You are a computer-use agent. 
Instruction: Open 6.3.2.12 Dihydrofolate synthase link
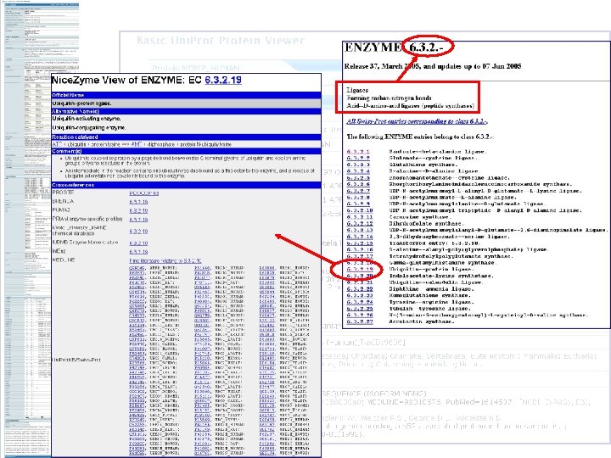360,224
